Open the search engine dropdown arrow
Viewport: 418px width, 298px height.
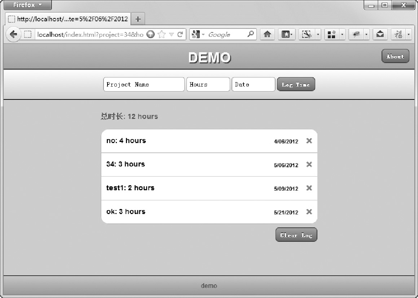click(203, 35)
